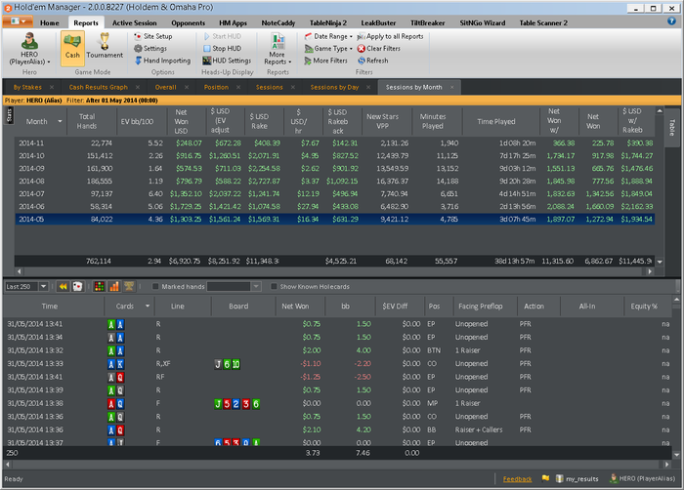Image resolution: width=684 pixels, height=490 pixels.
Task: Open Hand Importing
Action: coord(162,61)
